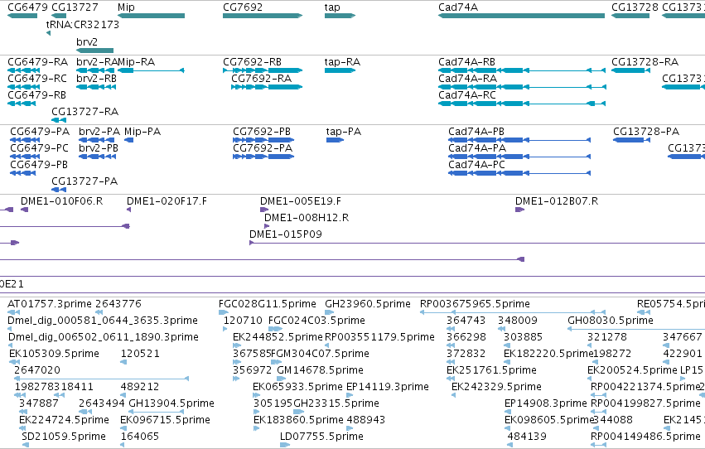
Task: Select the Cad74A-RB transcript
Action: [x=522, y=70]
